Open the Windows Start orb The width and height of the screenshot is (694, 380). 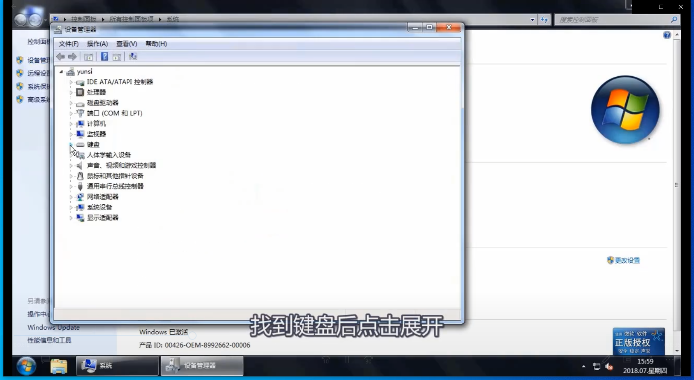click(x=26, y=366)
